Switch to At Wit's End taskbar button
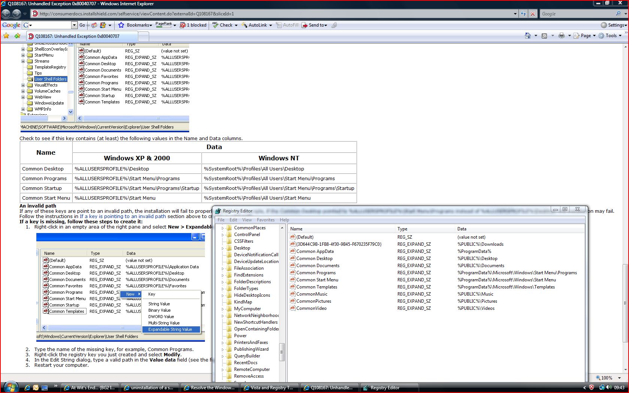Image resolution: width=629 pixels, height=393 pixels. point(90,388)
